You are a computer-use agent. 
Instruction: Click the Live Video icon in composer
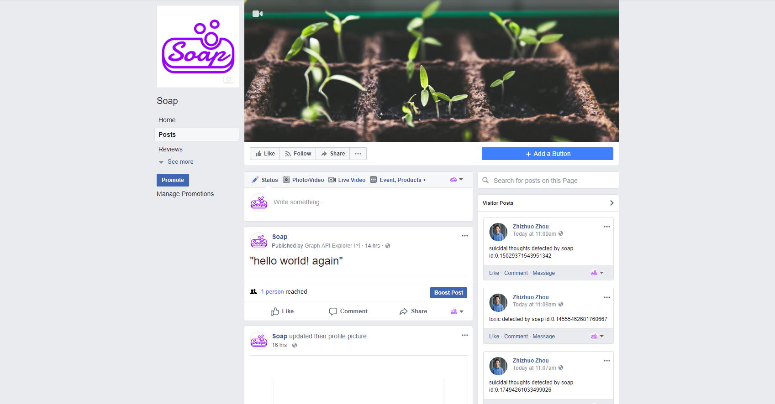(x=332, y=180)
